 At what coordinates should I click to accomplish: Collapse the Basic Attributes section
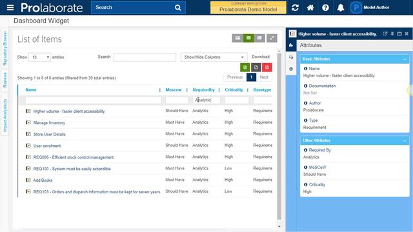(405, 59)
